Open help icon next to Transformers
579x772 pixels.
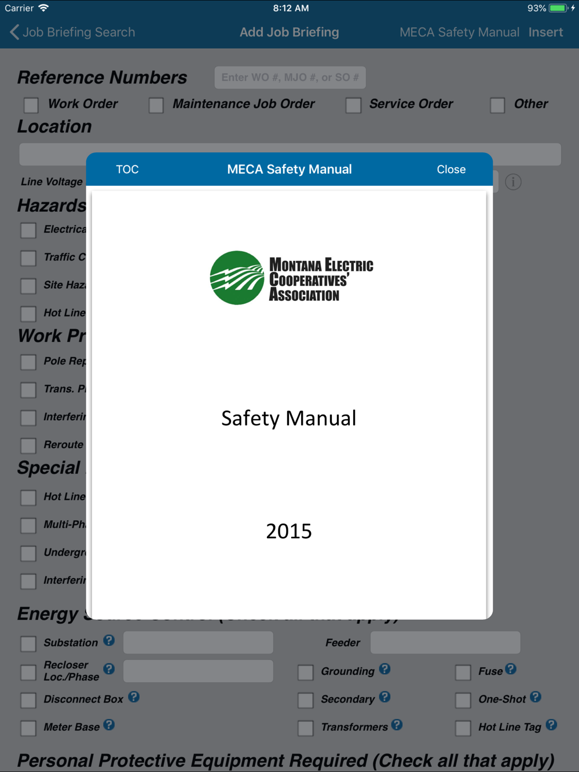click(x=397, y=725)
